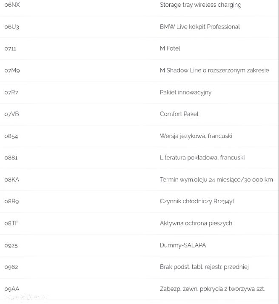Image resolution: width=279 pixels, height=304 pixels.
Task: Select Wersja językowa, francuski row
Action: click(139, 136)
